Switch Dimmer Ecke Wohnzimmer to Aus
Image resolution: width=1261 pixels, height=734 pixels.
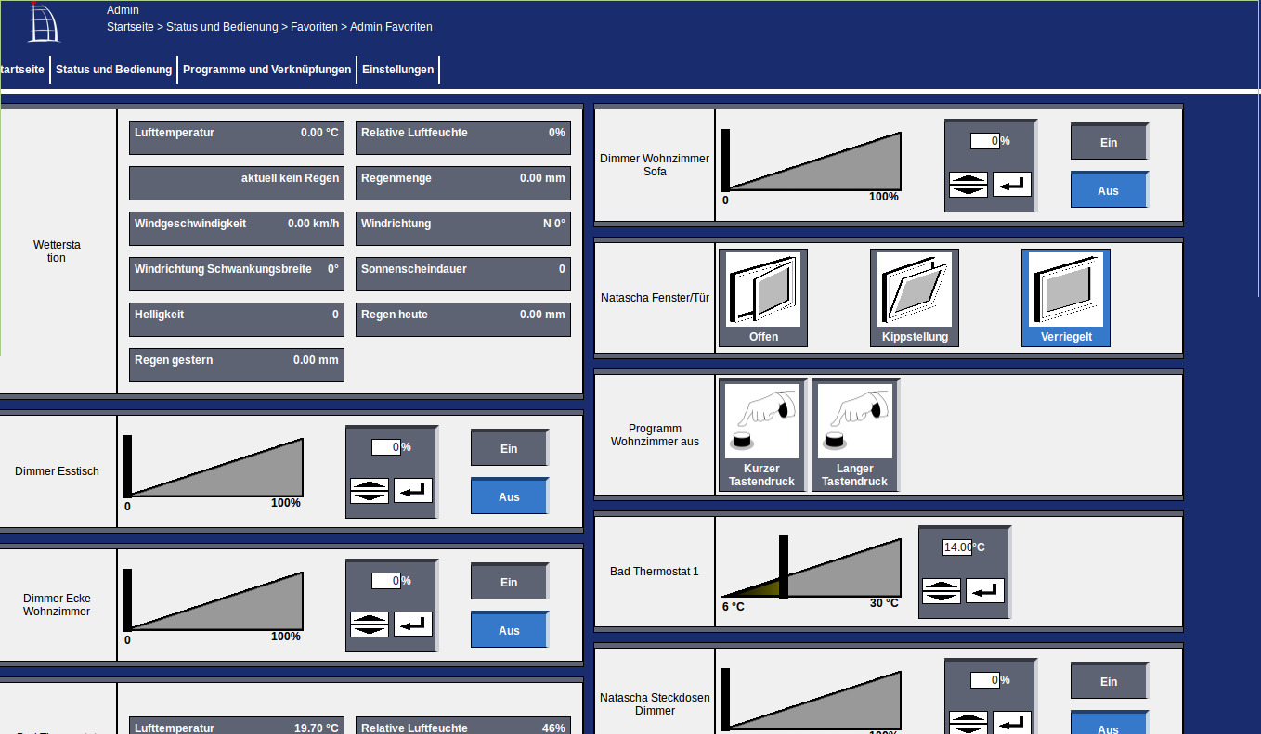point(510,629)
